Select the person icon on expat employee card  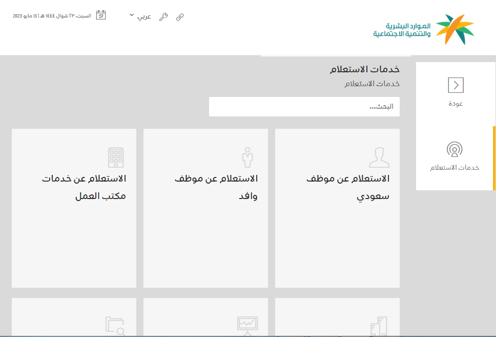pos(248,156)
